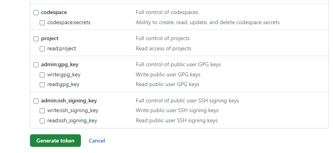Image resolution: width=333 pixels, height=153 pixels.
Task: Tick the read:gpg_key checkbox
Action: pos(42,84)
